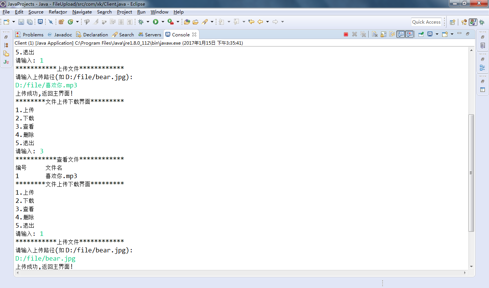Image resolution: width=489 pixels, height=288 pixels.
Task: Click the Skip All Breakpoints icon
Action: pos(51,22)
